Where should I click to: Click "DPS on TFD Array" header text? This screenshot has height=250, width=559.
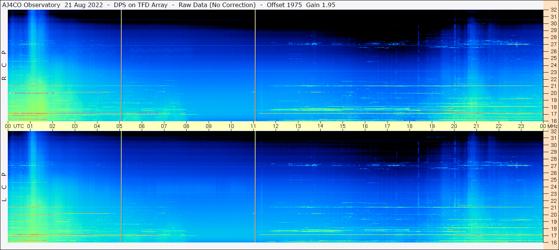(141, 5)
